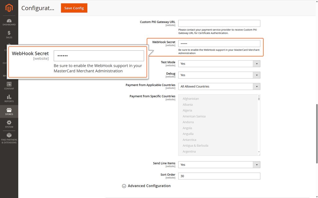Click the Save Config button

(74, 8)
